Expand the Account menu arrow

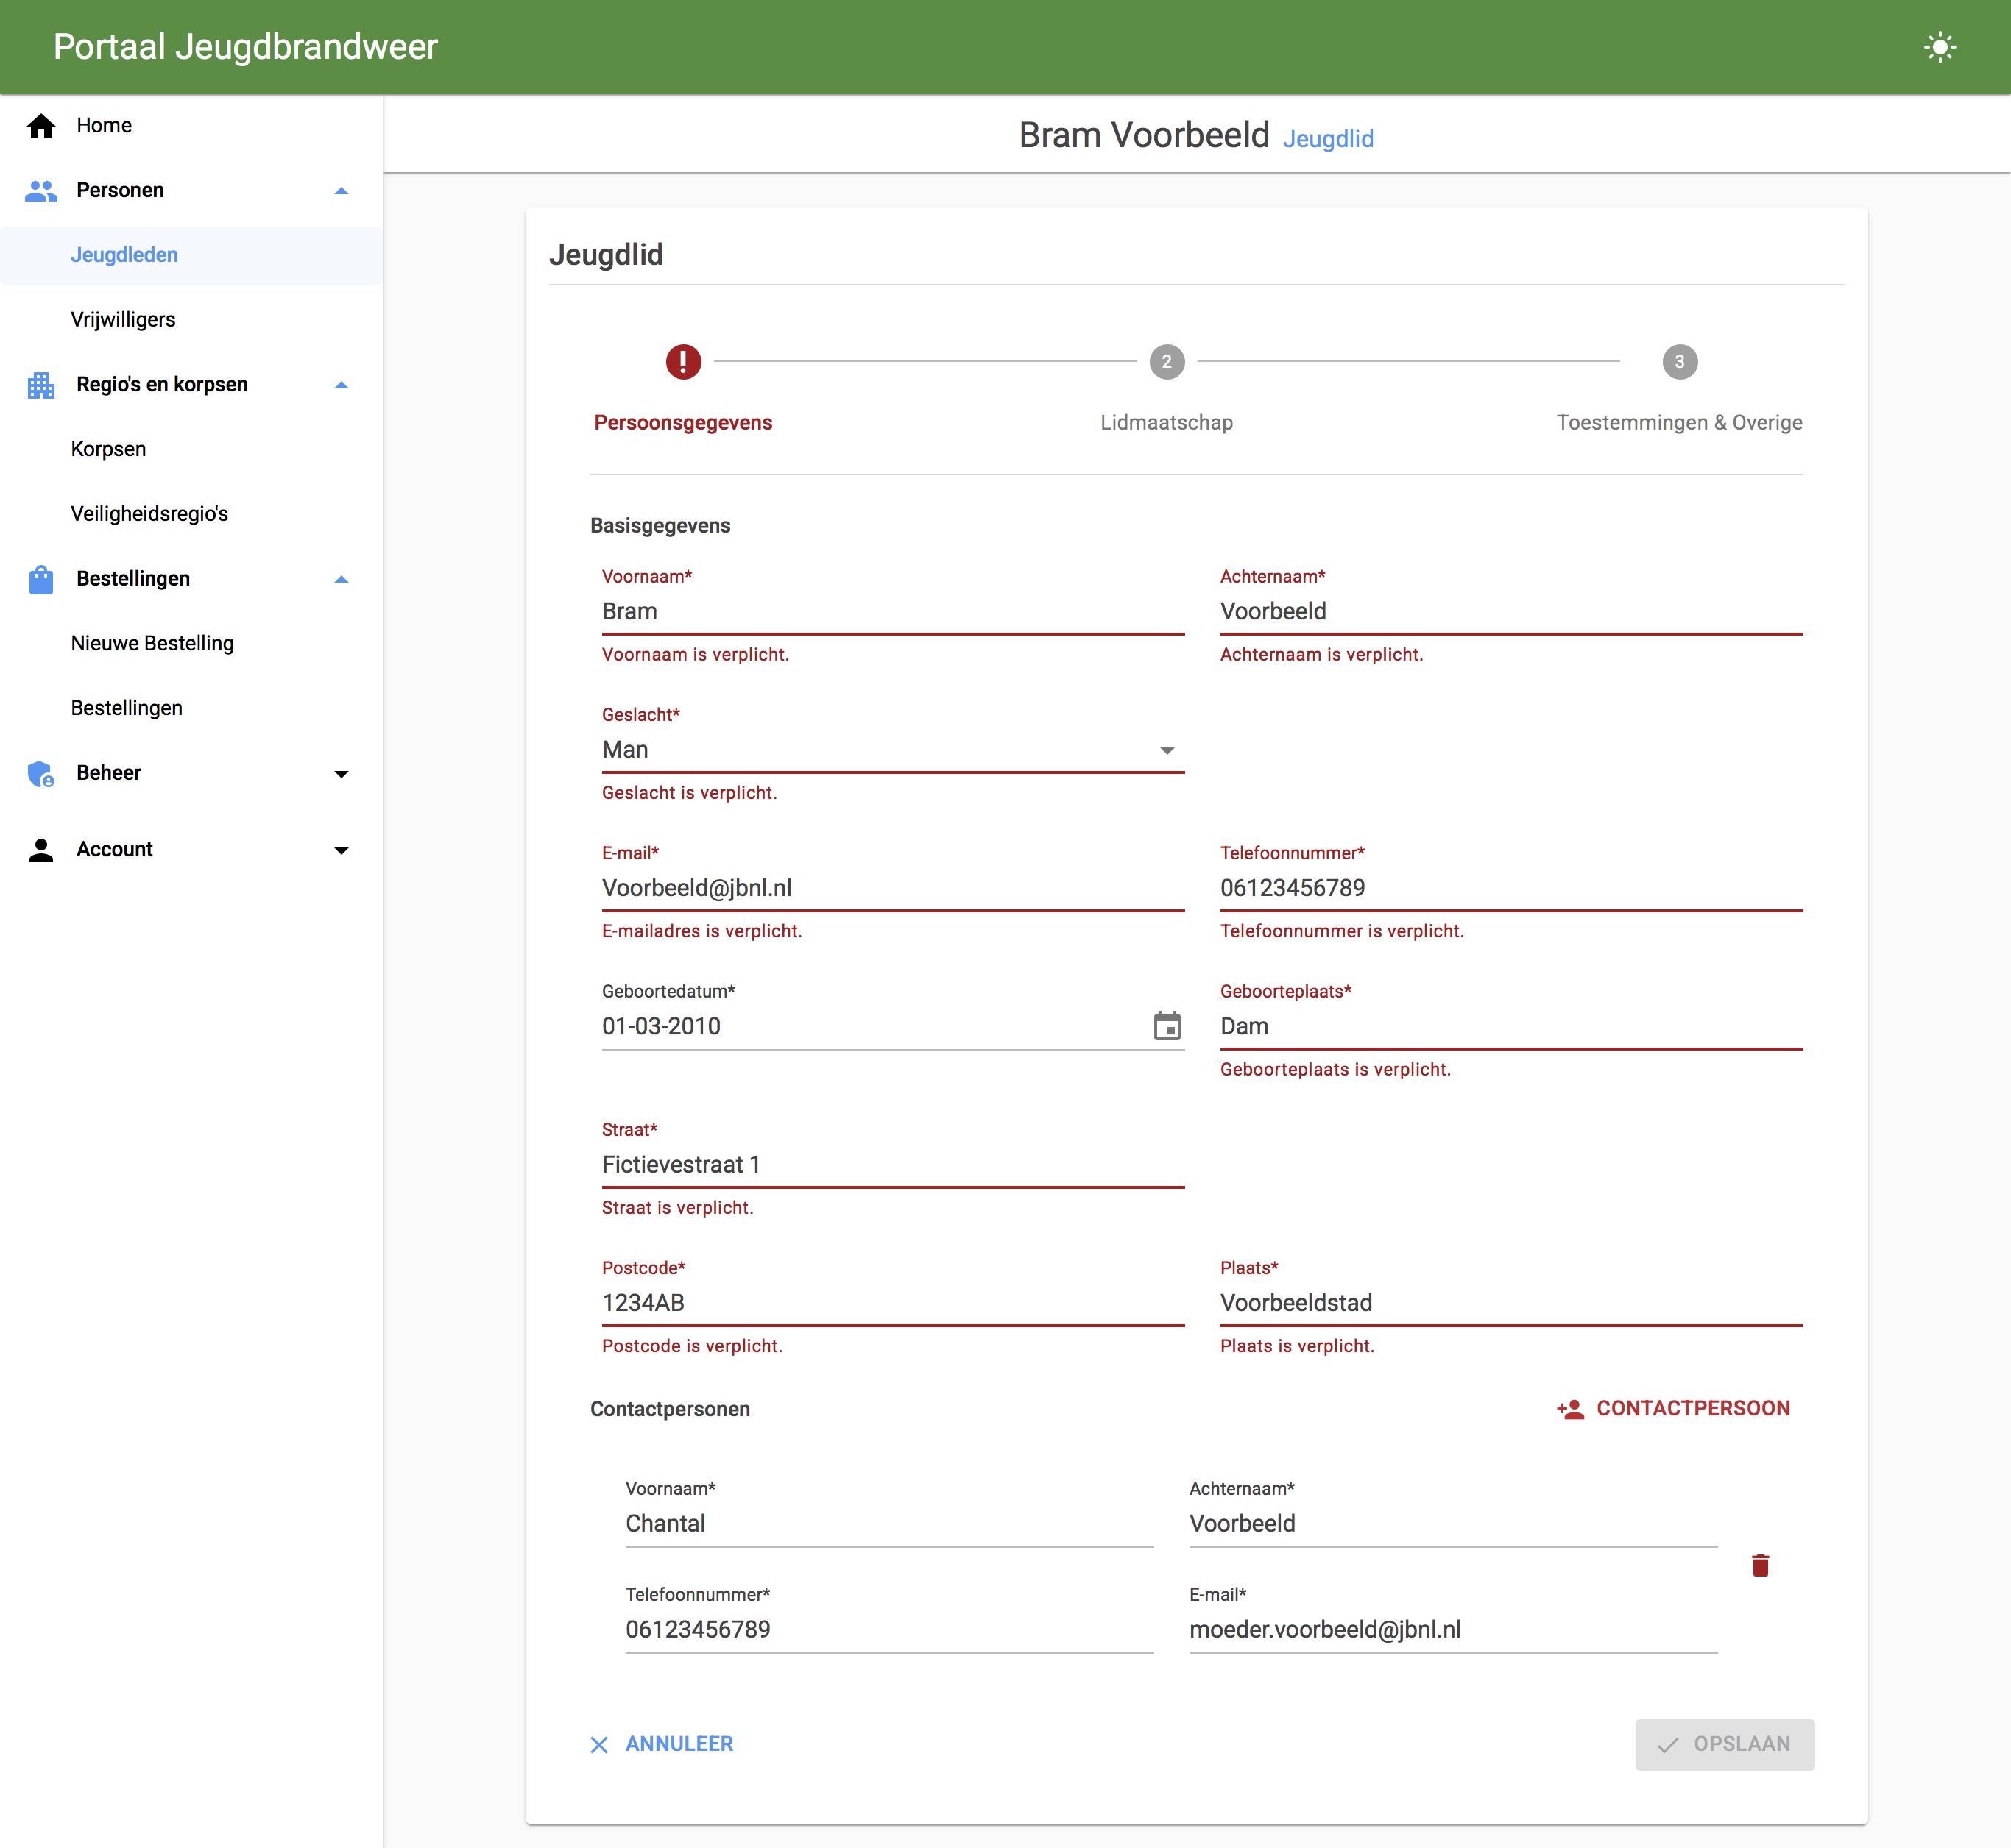(341, 851)
